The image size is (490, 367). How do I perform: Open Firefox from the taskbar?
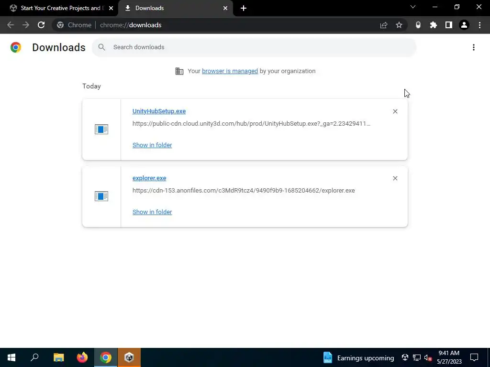pos(82,357)
